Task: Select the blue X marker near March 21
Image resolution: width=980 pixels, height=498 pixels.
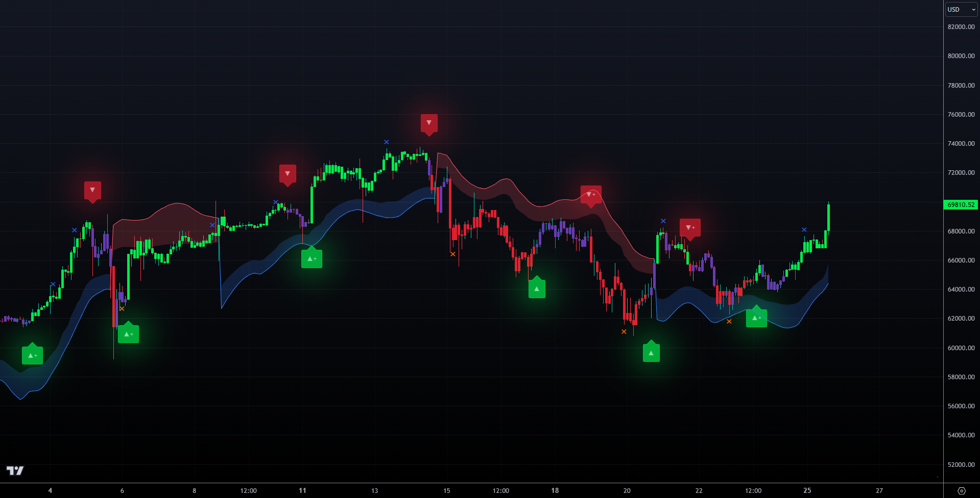Action: pyautogui.click(x=663, y=221)
